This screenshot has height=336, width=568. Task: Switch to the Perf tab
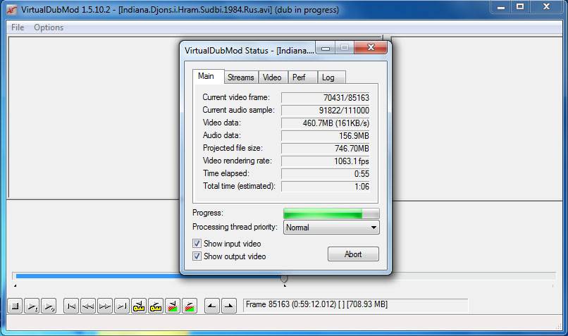(299, 77)
